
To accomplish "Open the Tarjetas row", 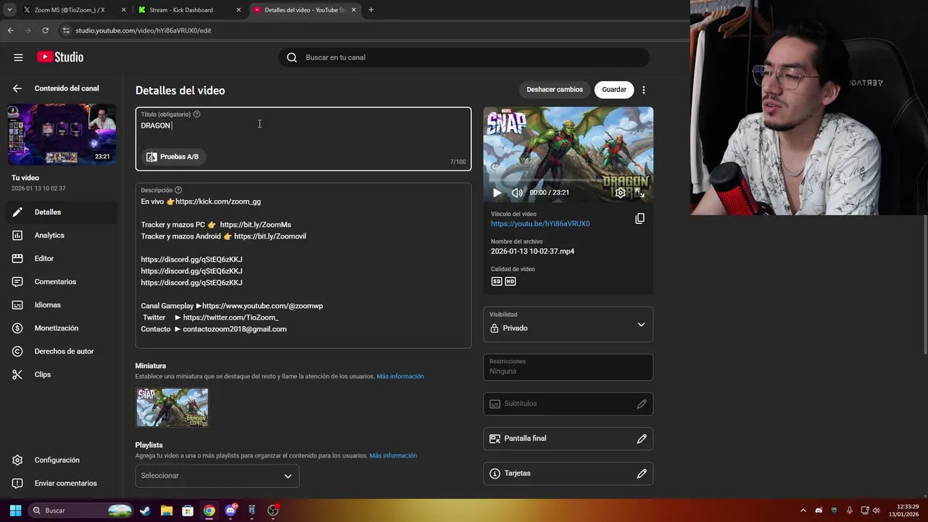I will pos(568,473).
